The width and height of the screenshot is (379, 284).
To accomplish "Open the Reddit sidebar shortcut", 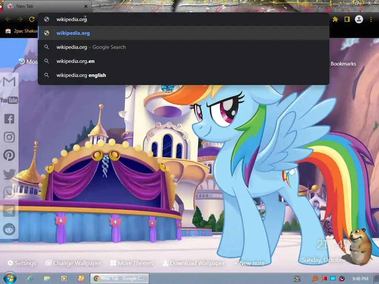I will pyautogui.click(x=9, y=229).
